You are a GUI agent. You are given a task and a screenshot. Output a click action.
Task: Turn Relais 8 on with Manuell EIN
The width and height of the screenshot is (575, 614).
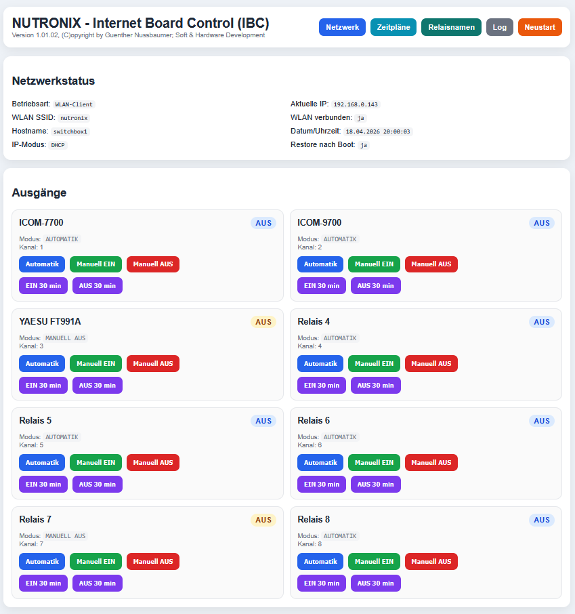point(374,561)
